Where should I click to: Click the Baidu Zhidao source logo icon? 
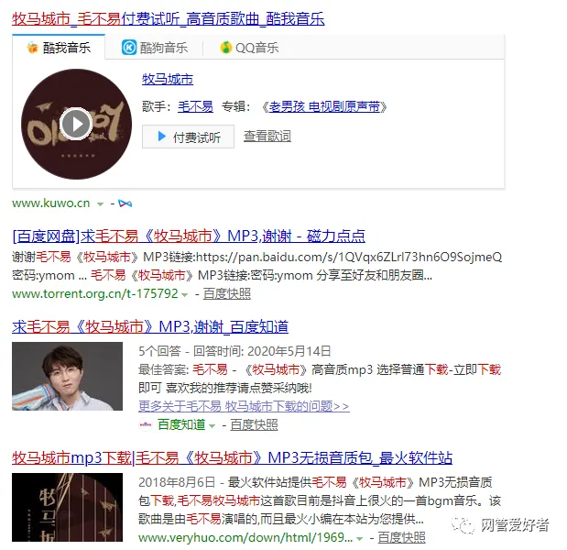[146, 424]
